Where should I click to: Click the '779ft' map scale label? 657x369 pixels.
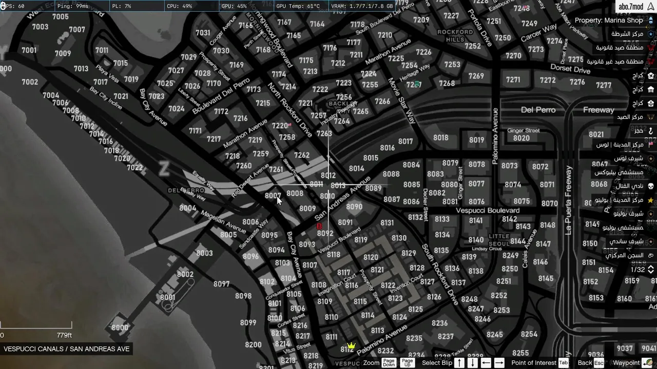click(64, 335)
